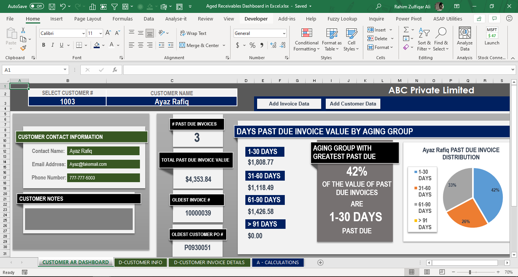The image size is (518, 277).
Task: Open the Formulas ribbon tab
Action: 122,19
